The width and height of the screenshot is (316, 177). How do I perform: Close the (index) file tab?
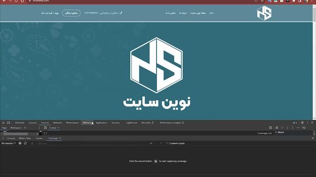(x=58, y=128)
